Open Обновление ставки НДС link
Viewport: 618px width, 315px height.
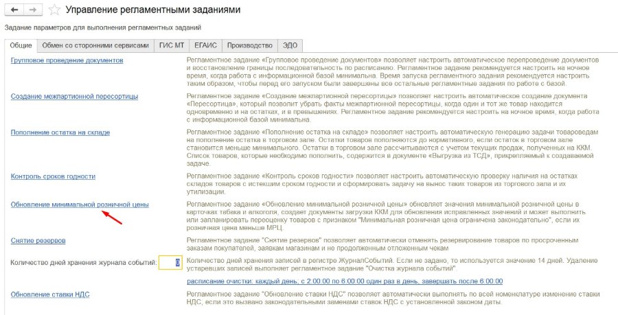click(50, 294)
